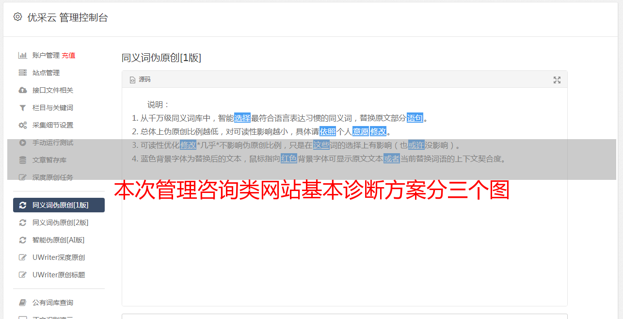Screen dimensions: 623x319
Task: Click the highlighted word 意愿
Action: tap(361, 131)
